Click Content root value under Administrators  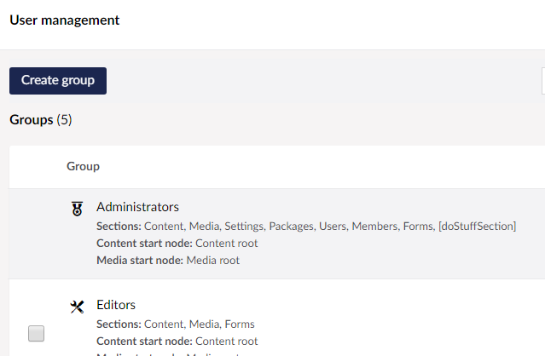227,244
